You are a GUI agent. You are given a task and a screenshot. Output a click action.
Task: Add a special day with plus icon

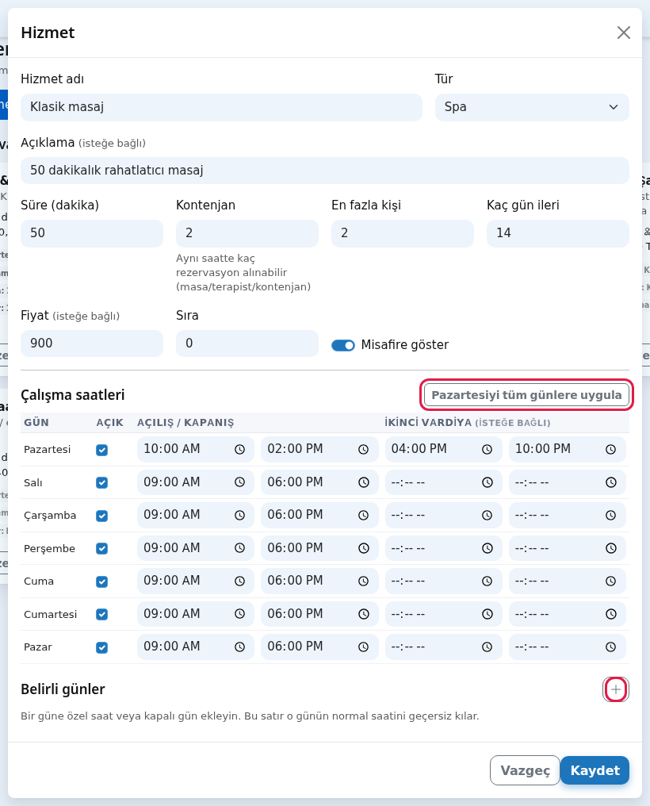[616, 689]
